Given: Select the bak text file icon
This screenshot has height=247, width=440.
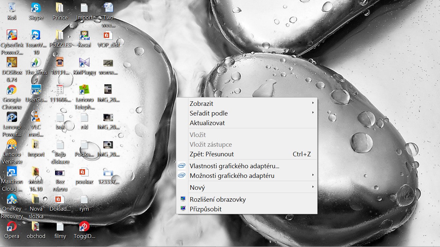Looking at the screenshot, I should (60, 117).
